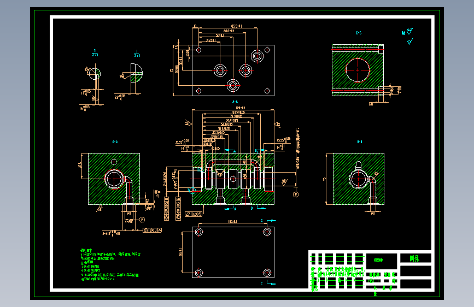This screenshot has height=307, width=474.
Task: Click the HT300 material text in title block
Action: click(x=378, y=260)
